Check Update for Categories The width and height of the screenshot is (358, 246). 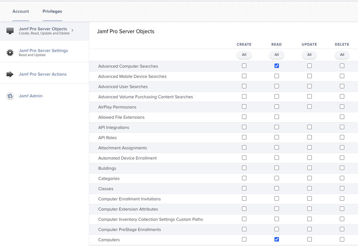[309, 178]
